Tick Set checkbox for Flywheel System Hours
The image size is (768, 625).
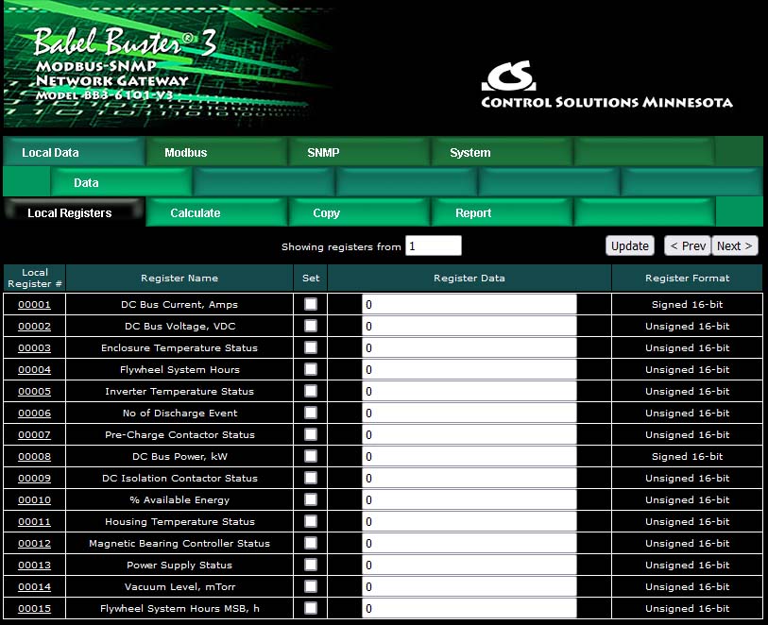[x=311, y=369]
